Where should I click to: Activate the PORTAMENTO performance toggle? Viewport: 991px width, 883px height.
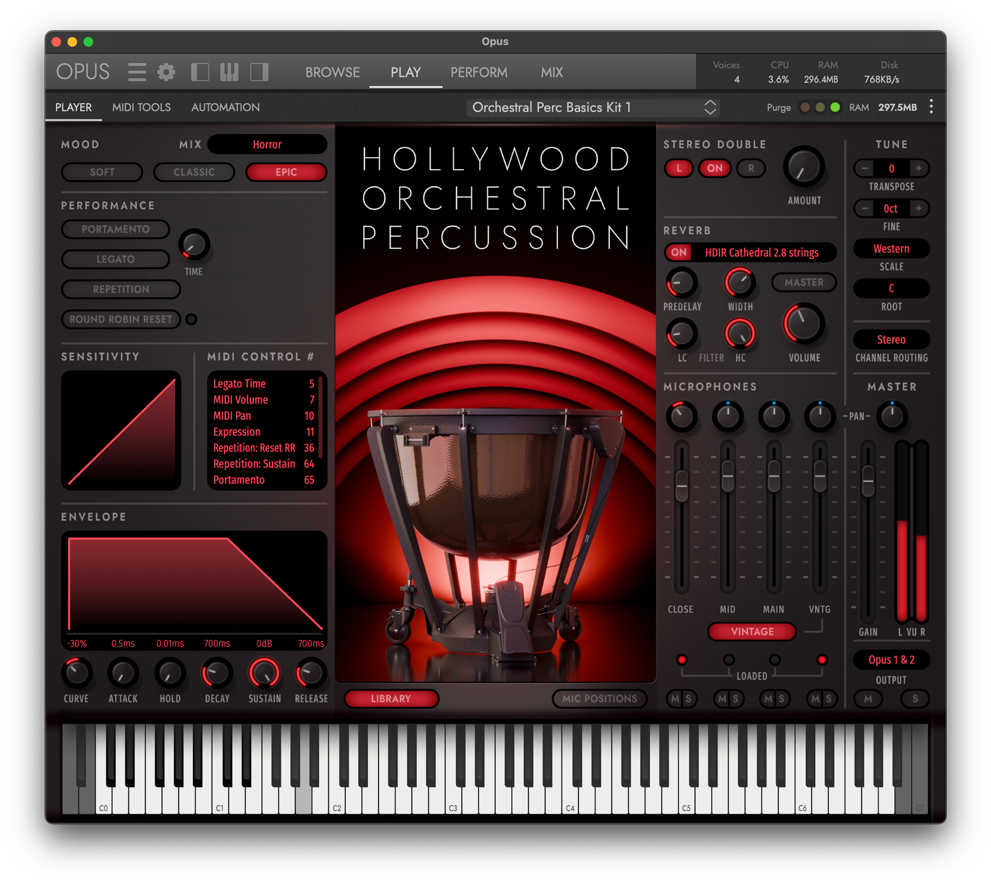click(x=116, y=229)
